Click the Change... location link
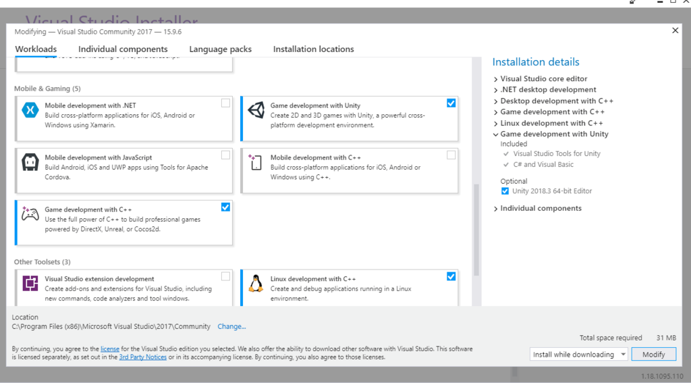691x383 pixels. coord(232,326)
